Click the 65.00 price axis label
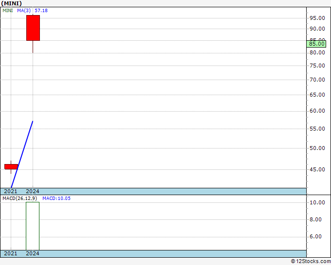Screen dimensions: 331x265 click(x=317, y=95)
